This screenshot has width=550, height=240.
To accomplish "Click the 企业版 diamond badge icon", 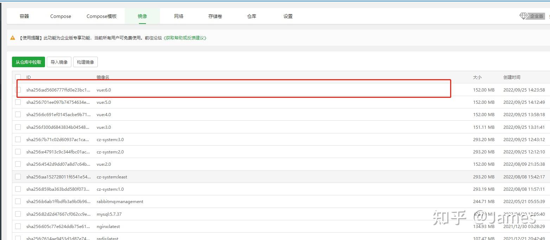I will [x=524, y=16].
